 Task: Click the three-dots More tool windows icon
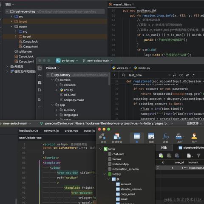[x=40, y=107]
